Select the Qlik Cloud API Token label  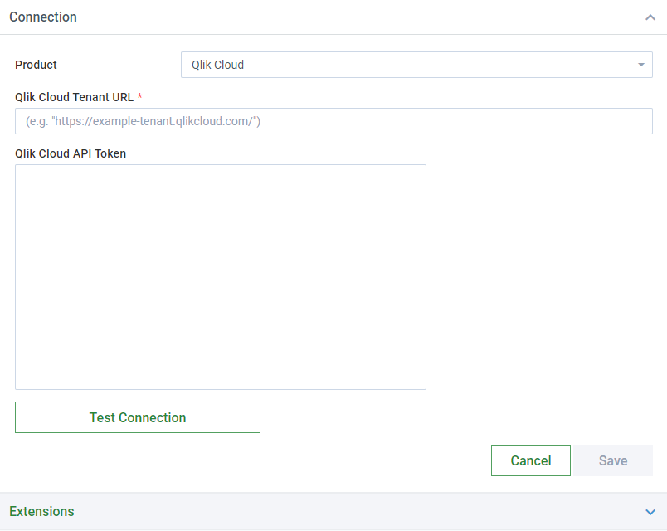(x=71, y=153)
